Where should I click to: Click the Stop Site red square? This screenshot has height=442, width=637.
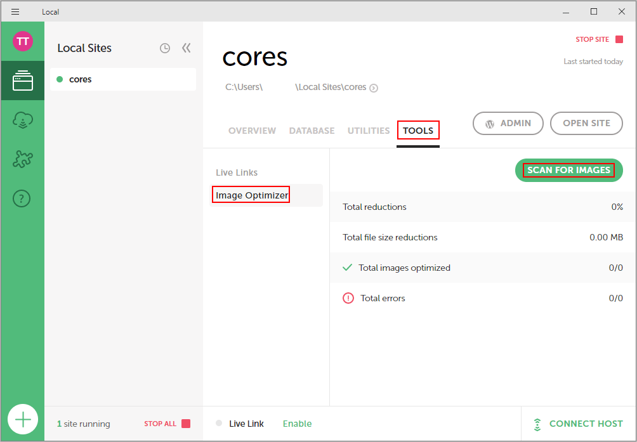619,39
